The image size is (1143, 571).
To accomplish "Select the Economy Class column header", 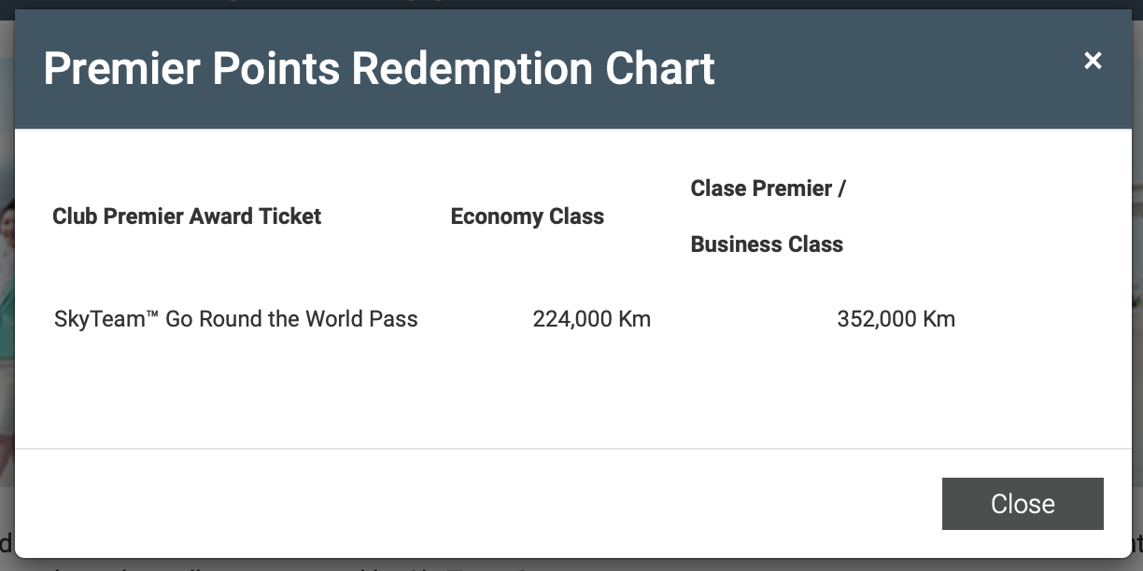I will (x=527, y=216).
